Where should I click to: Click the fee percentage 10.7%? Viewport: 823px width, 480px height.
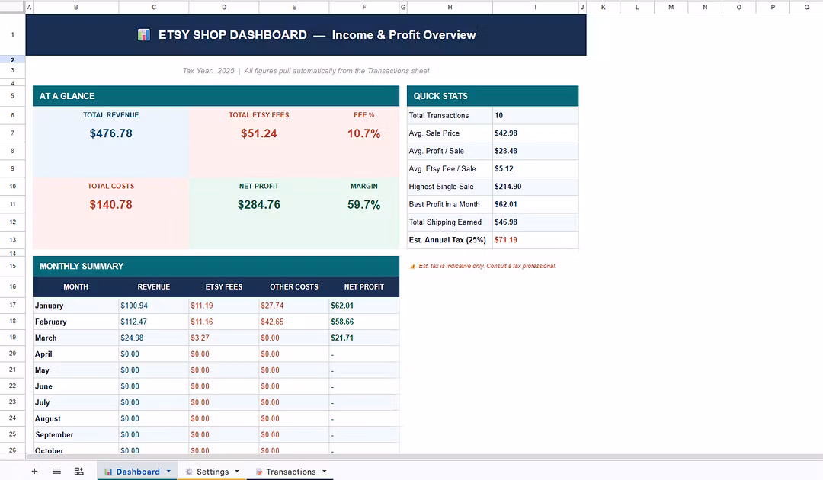(x=363, y=133)
